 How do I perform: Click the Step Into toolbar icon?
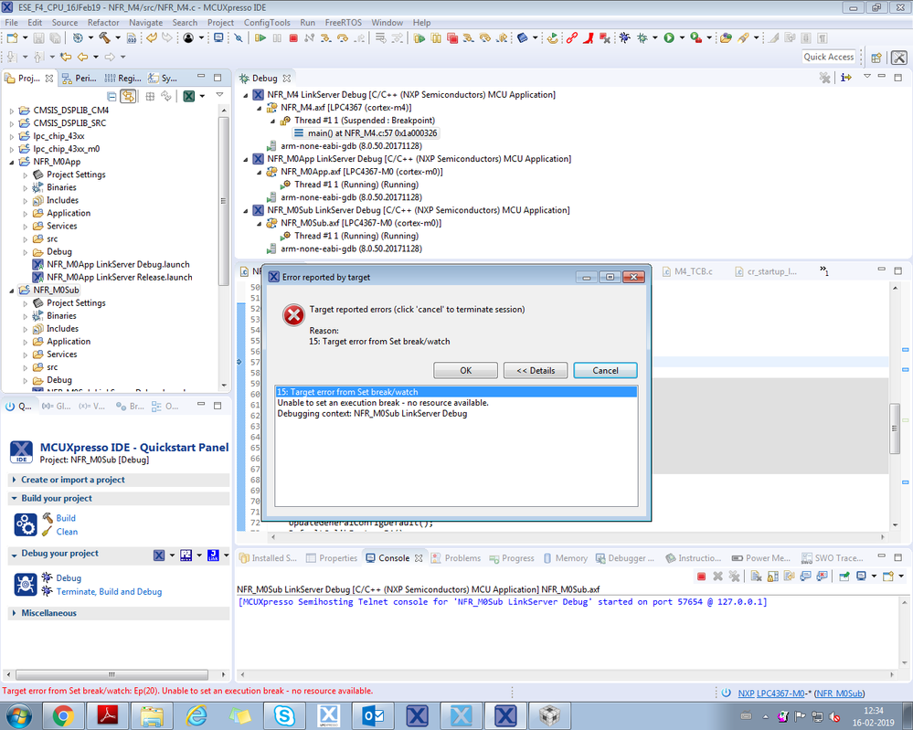(325, 38)
